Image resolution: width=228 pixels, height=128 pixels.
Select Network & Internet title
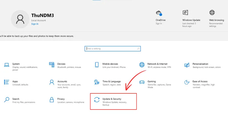(x=157, y=64)
